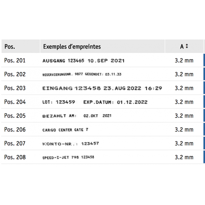Select the 'Pos.' column header
The width and height of the screenshot is (205, 205).
point(10,46)
